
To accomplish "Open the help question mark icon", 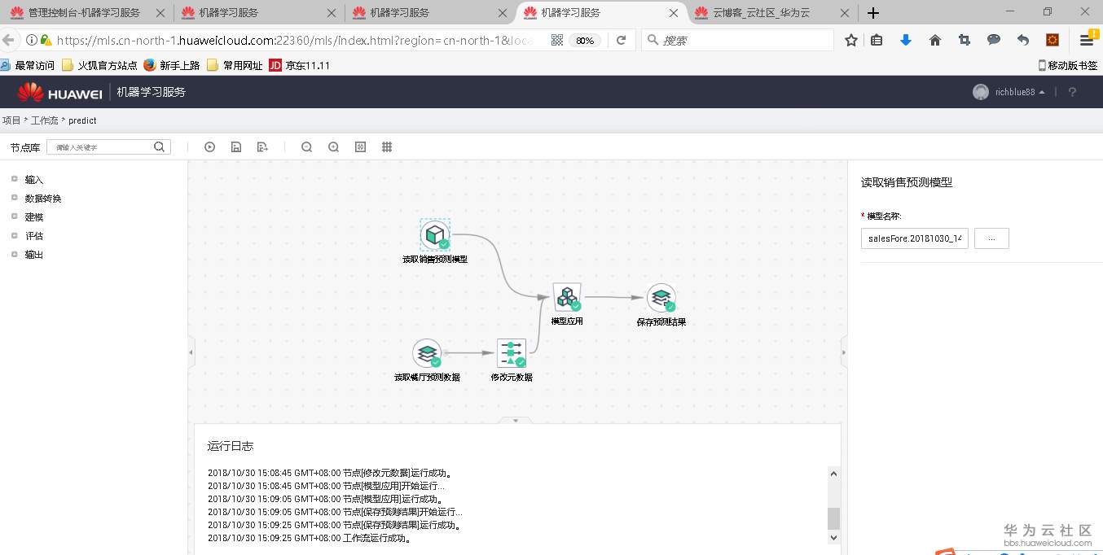I will (1072, 92).
